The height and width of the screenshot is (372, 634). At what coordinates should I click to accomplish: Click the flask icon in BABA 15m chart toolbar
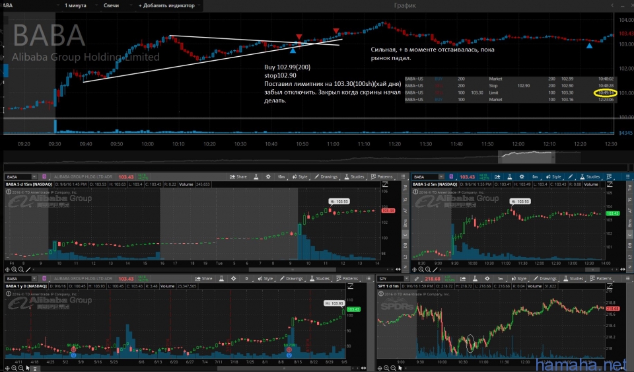[256, 176]
